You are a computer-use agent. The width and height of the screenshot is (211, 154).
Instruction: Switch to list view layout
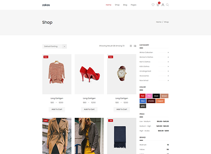coord(135,46)
